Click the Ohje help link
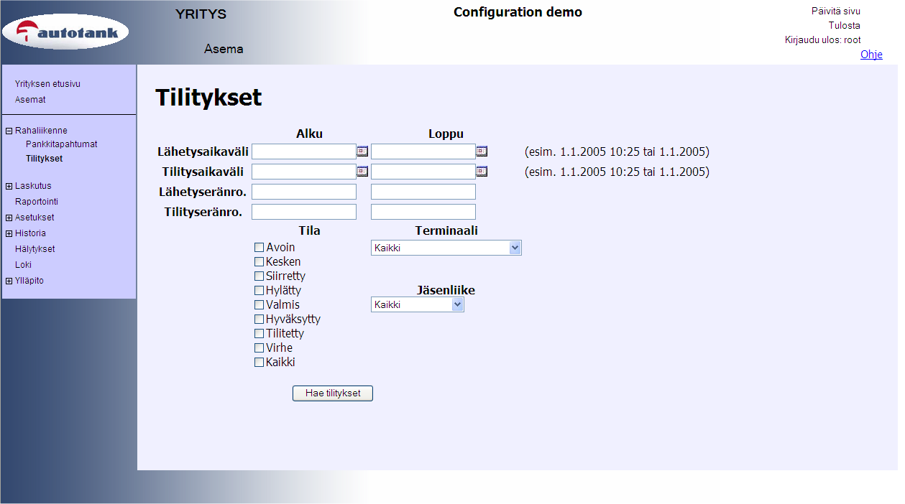The height and width of the screenshot is (504, 905). pyautogui.click(x=871, y=55)
